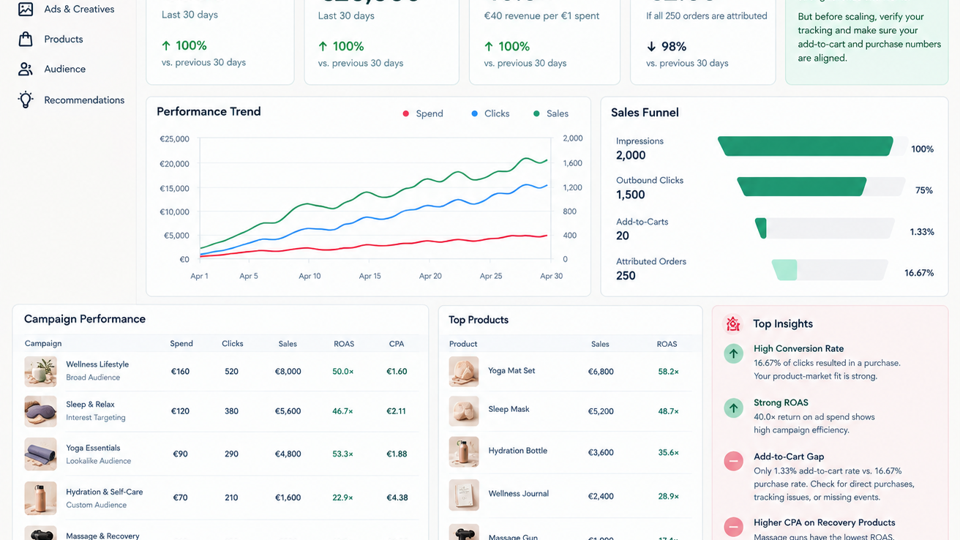Open the Recommendations section
Image resolution: width=960 pixels, height=540 pixels.
[84, 100]
